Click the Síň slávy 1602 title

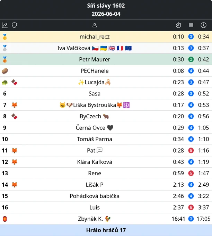pyautogui.click(x=106, y=6)
